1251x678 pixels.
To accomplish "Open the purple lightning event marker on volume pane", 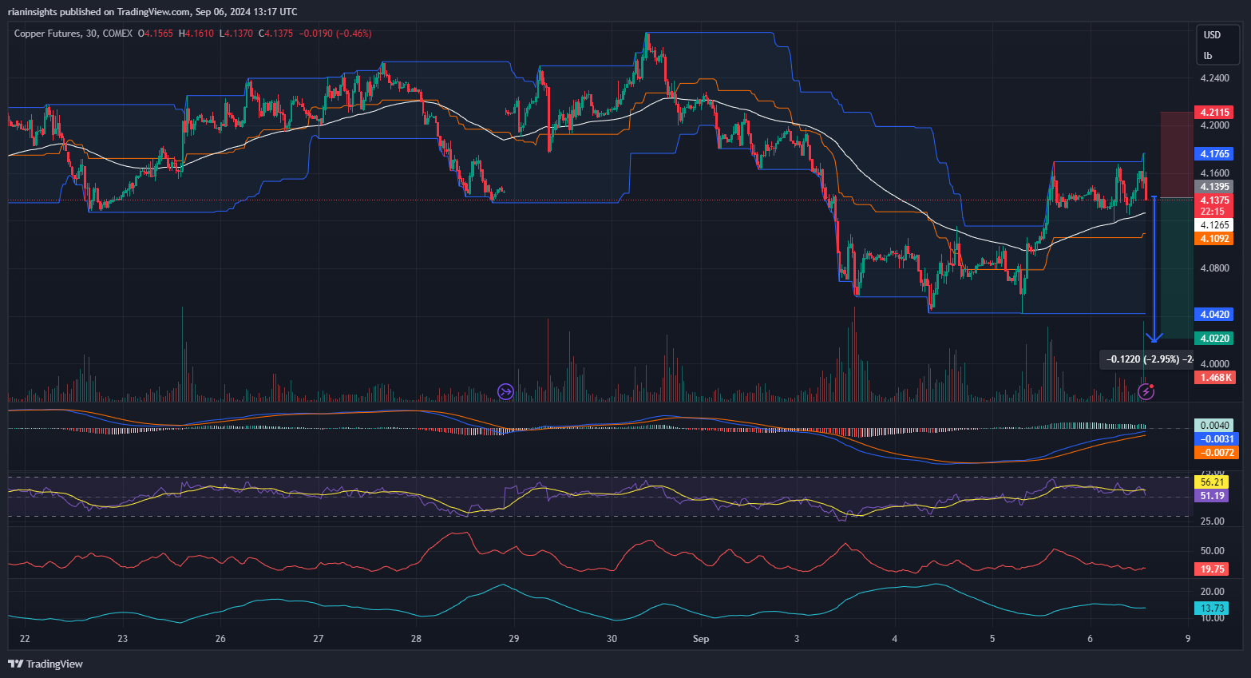I will (1146, 391).
